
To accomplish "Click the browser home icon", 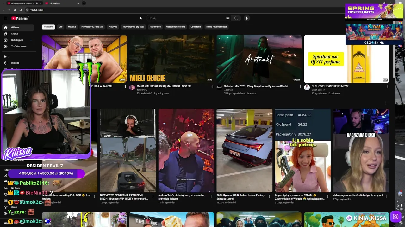I will tap(21, 10).
